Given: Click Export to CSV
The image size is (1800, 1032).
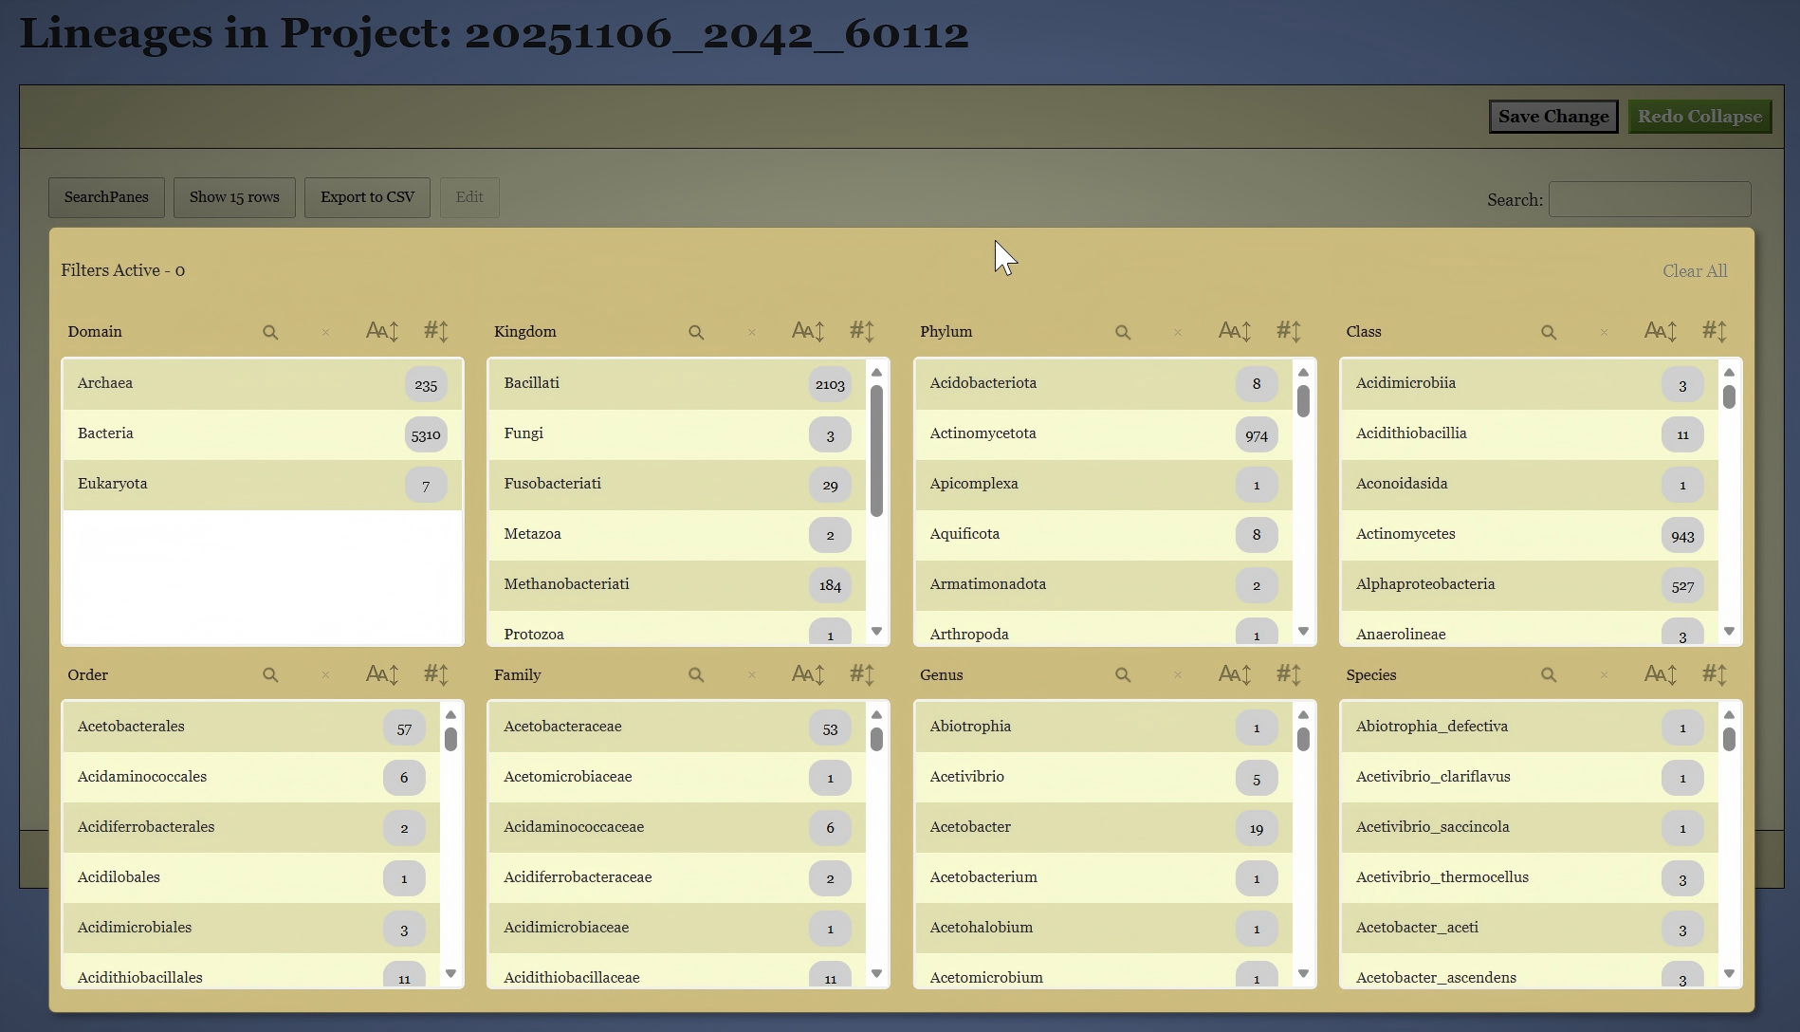Looking at the screenshot, I should tap(367, 197).
